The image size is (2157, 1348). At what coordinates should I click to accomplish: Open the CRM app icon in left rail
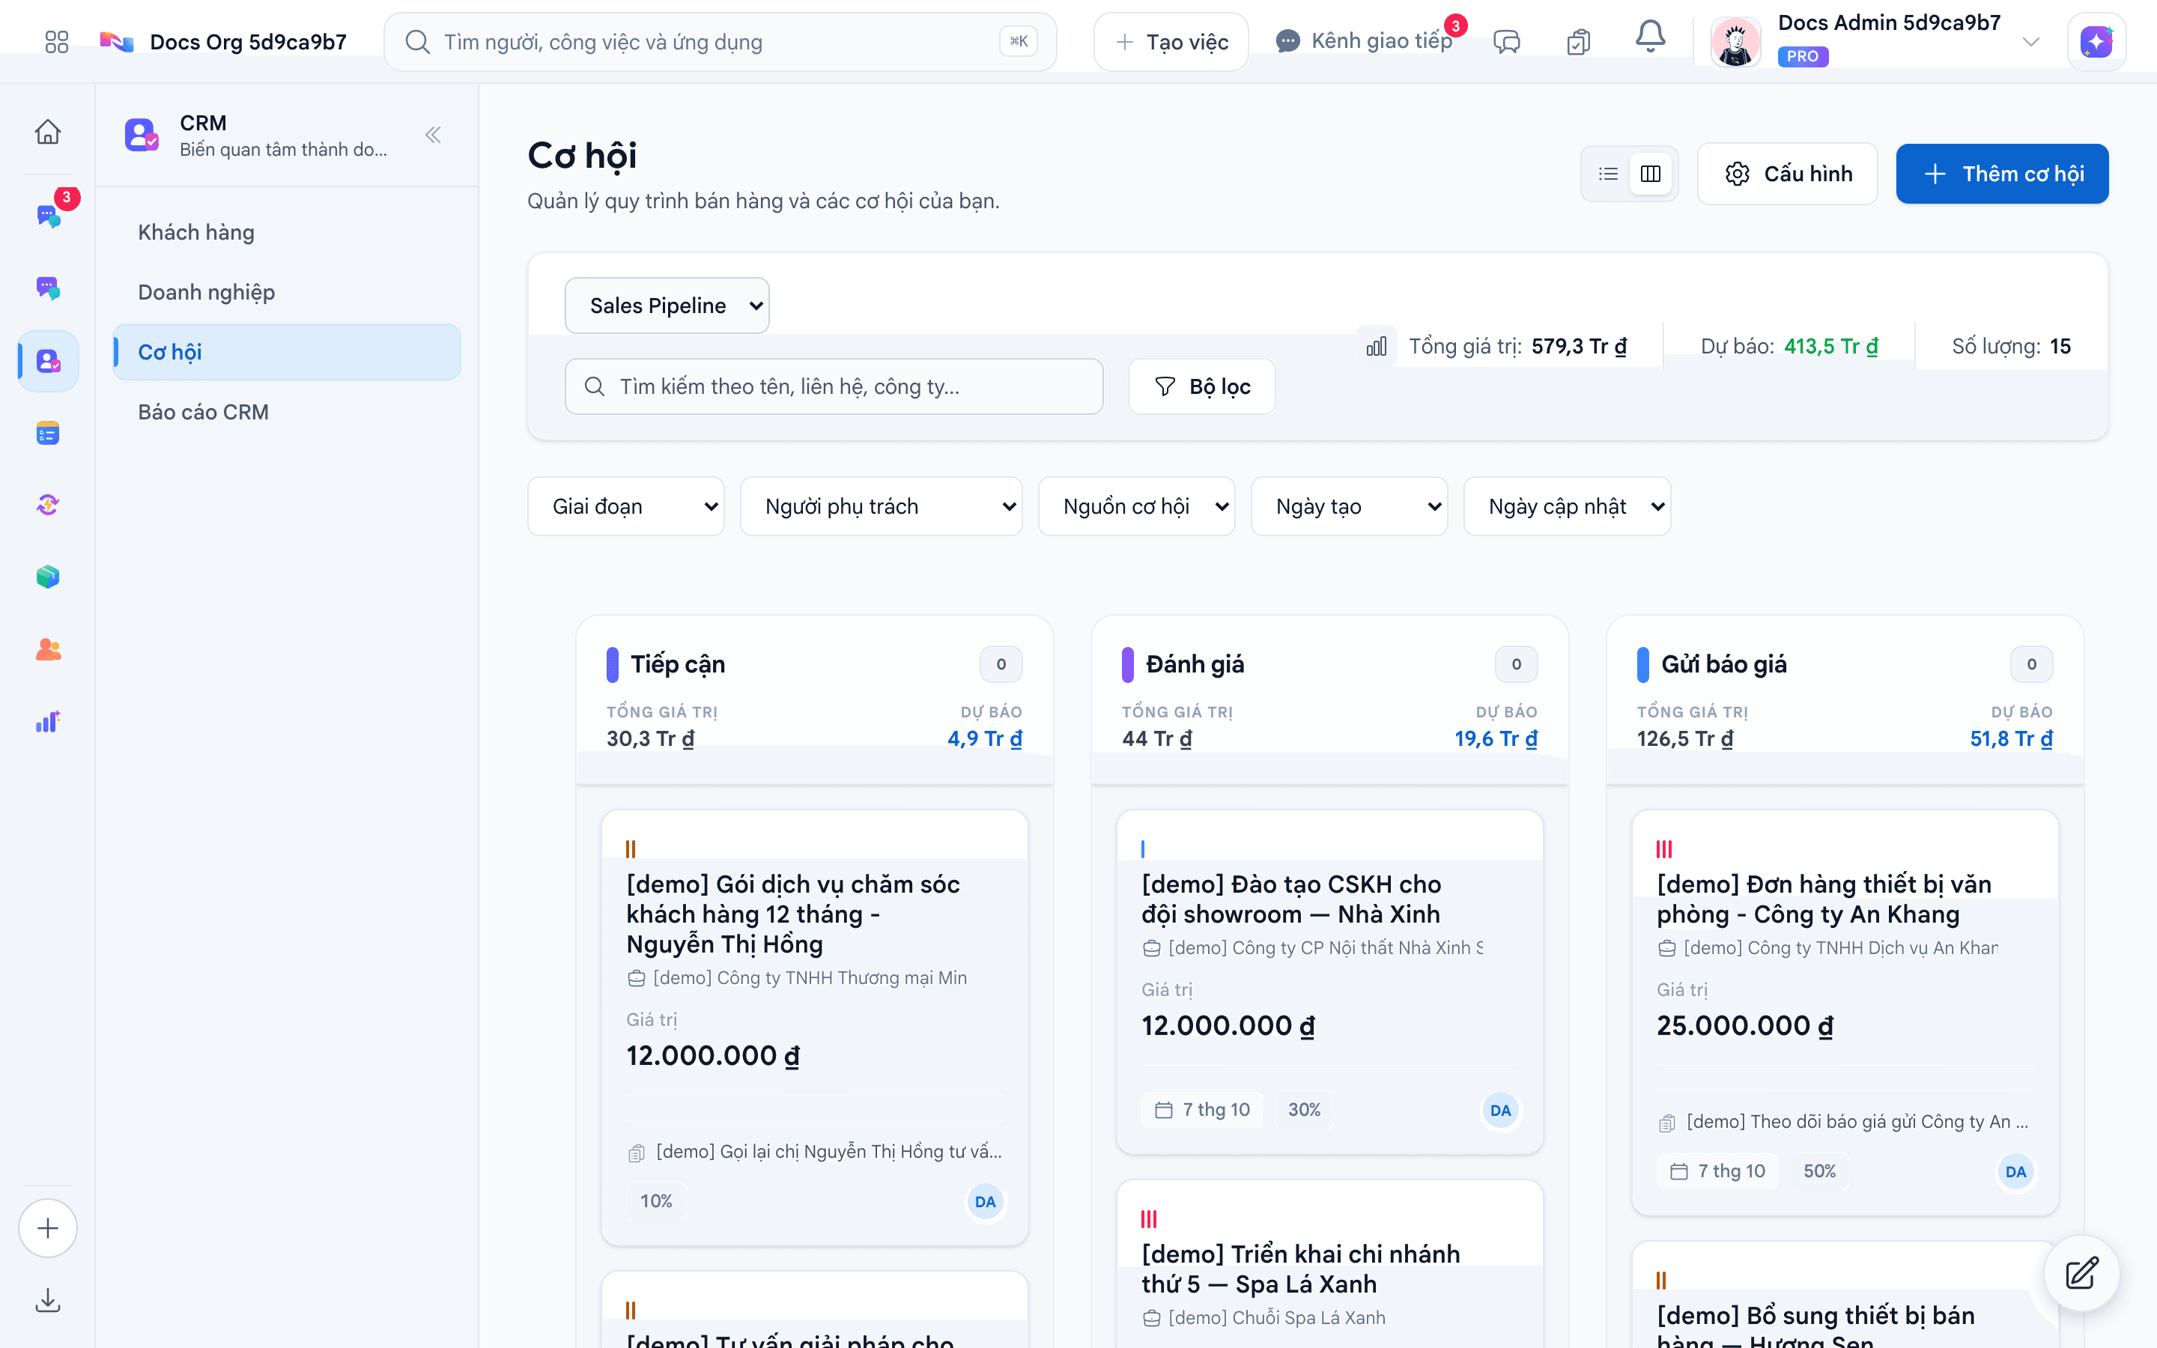pos(48,361)
